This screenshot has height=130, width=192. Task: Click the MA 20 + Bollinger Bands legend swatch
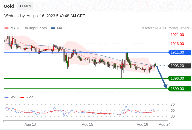coord(7,28)
